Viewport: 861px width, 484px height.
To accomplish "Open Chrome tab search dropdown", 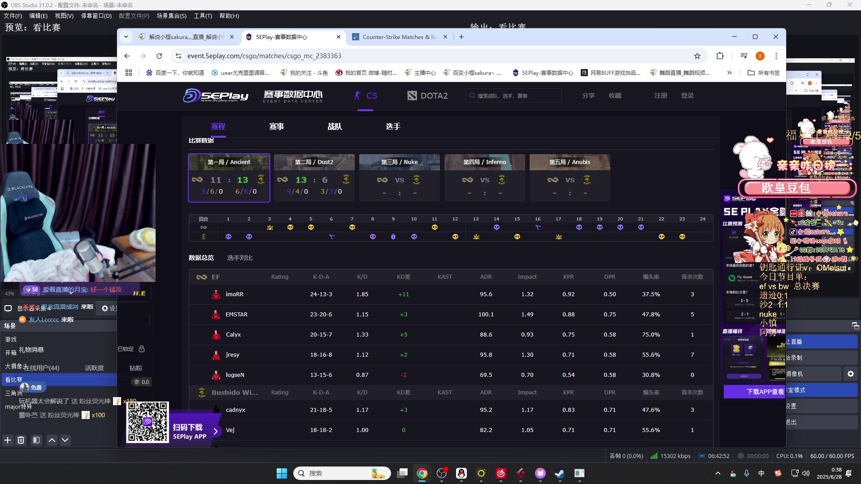I will tap(126, 37).
